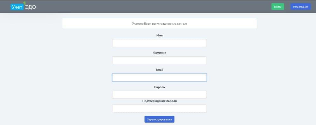Click the Фамилия field label
The image size is (316, 125).
(159, 53)
